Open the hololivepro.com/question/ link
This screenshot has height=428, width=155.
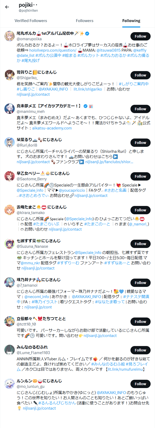pyautogui.click(x=53, y=50)
